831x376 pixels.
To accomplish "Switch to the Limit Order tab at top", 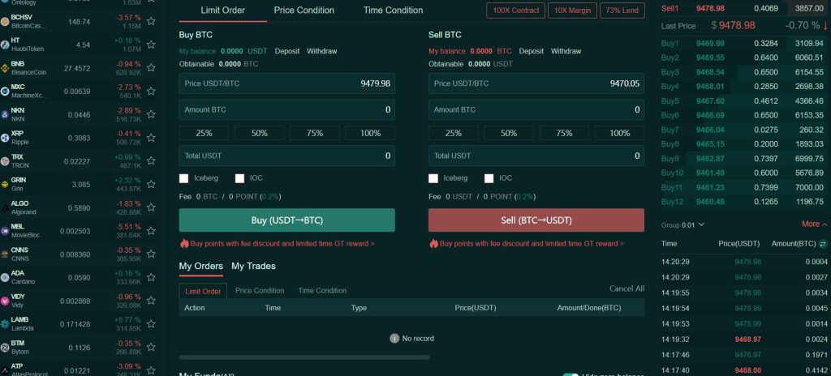I will click(x=222, y=10).
